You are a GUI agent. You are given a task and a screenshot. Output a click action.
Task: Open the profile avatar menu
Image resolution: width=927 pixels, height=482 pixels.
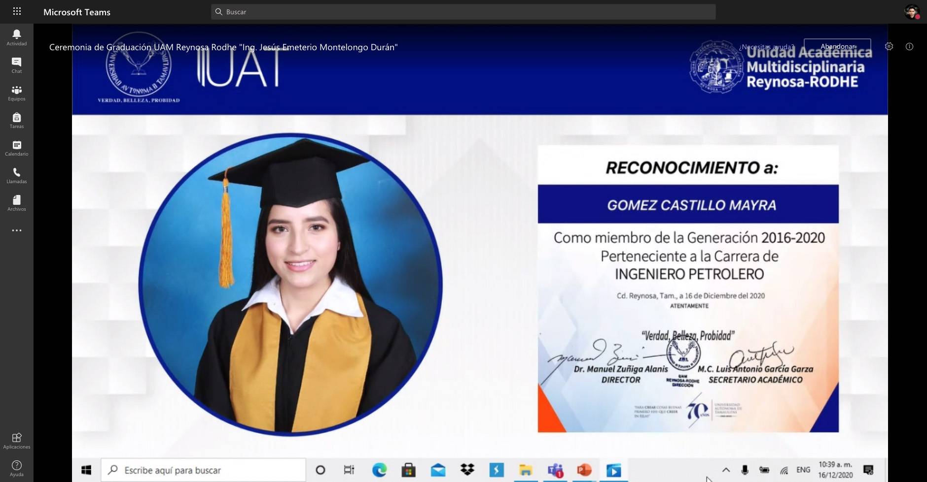point(912,12)
